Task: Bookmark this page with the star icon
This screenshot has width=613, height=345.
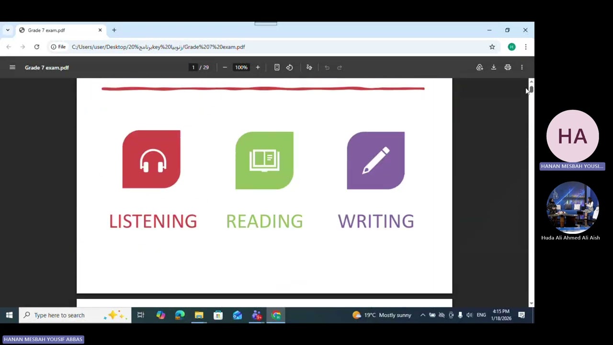Action: [492, 47]
